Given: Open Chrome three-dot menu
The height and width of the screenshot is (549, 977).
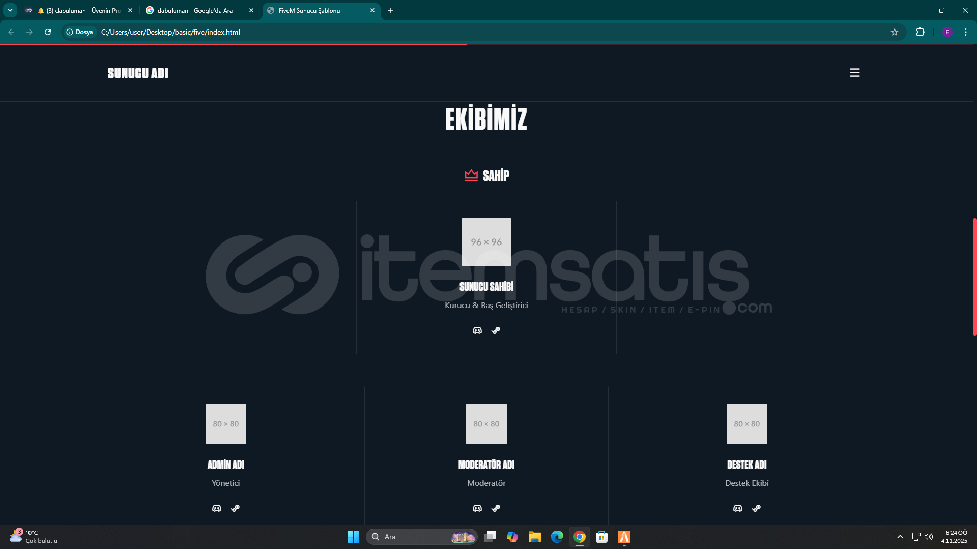Looking at the screenshot, I should (x=965, y=32).
